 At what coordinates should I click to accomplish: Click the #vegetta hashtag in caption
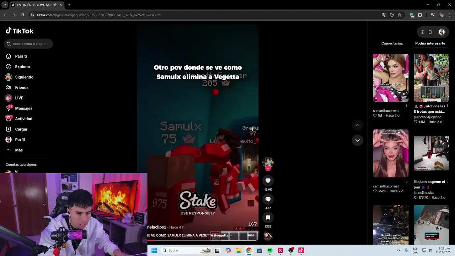[221, 235]
